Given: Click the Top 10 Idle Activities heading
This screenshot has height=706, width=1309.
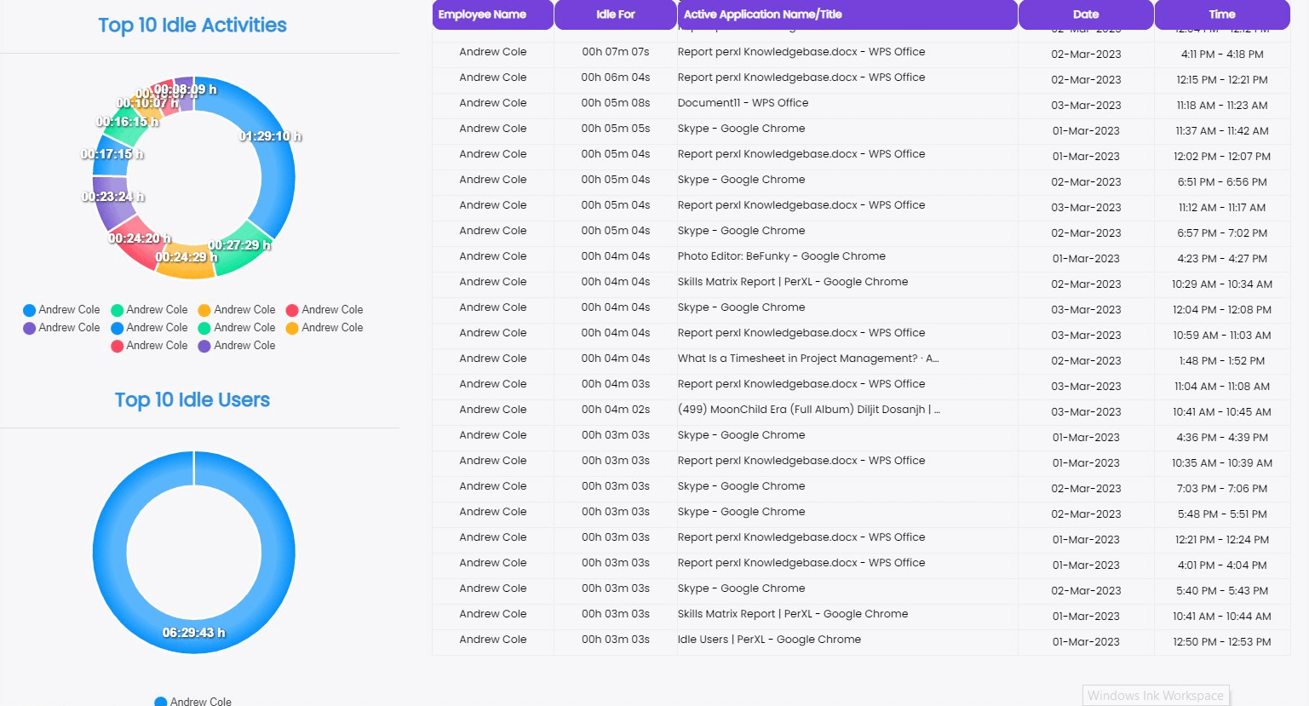Looking at the screenshot, I should (192, 26).
